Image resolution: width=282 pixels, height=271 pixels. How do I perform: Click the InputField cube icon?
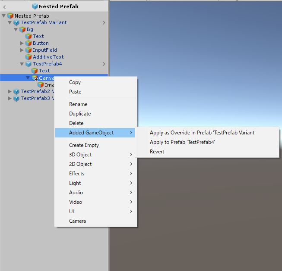pyautogui.click(x=29, y=50)
